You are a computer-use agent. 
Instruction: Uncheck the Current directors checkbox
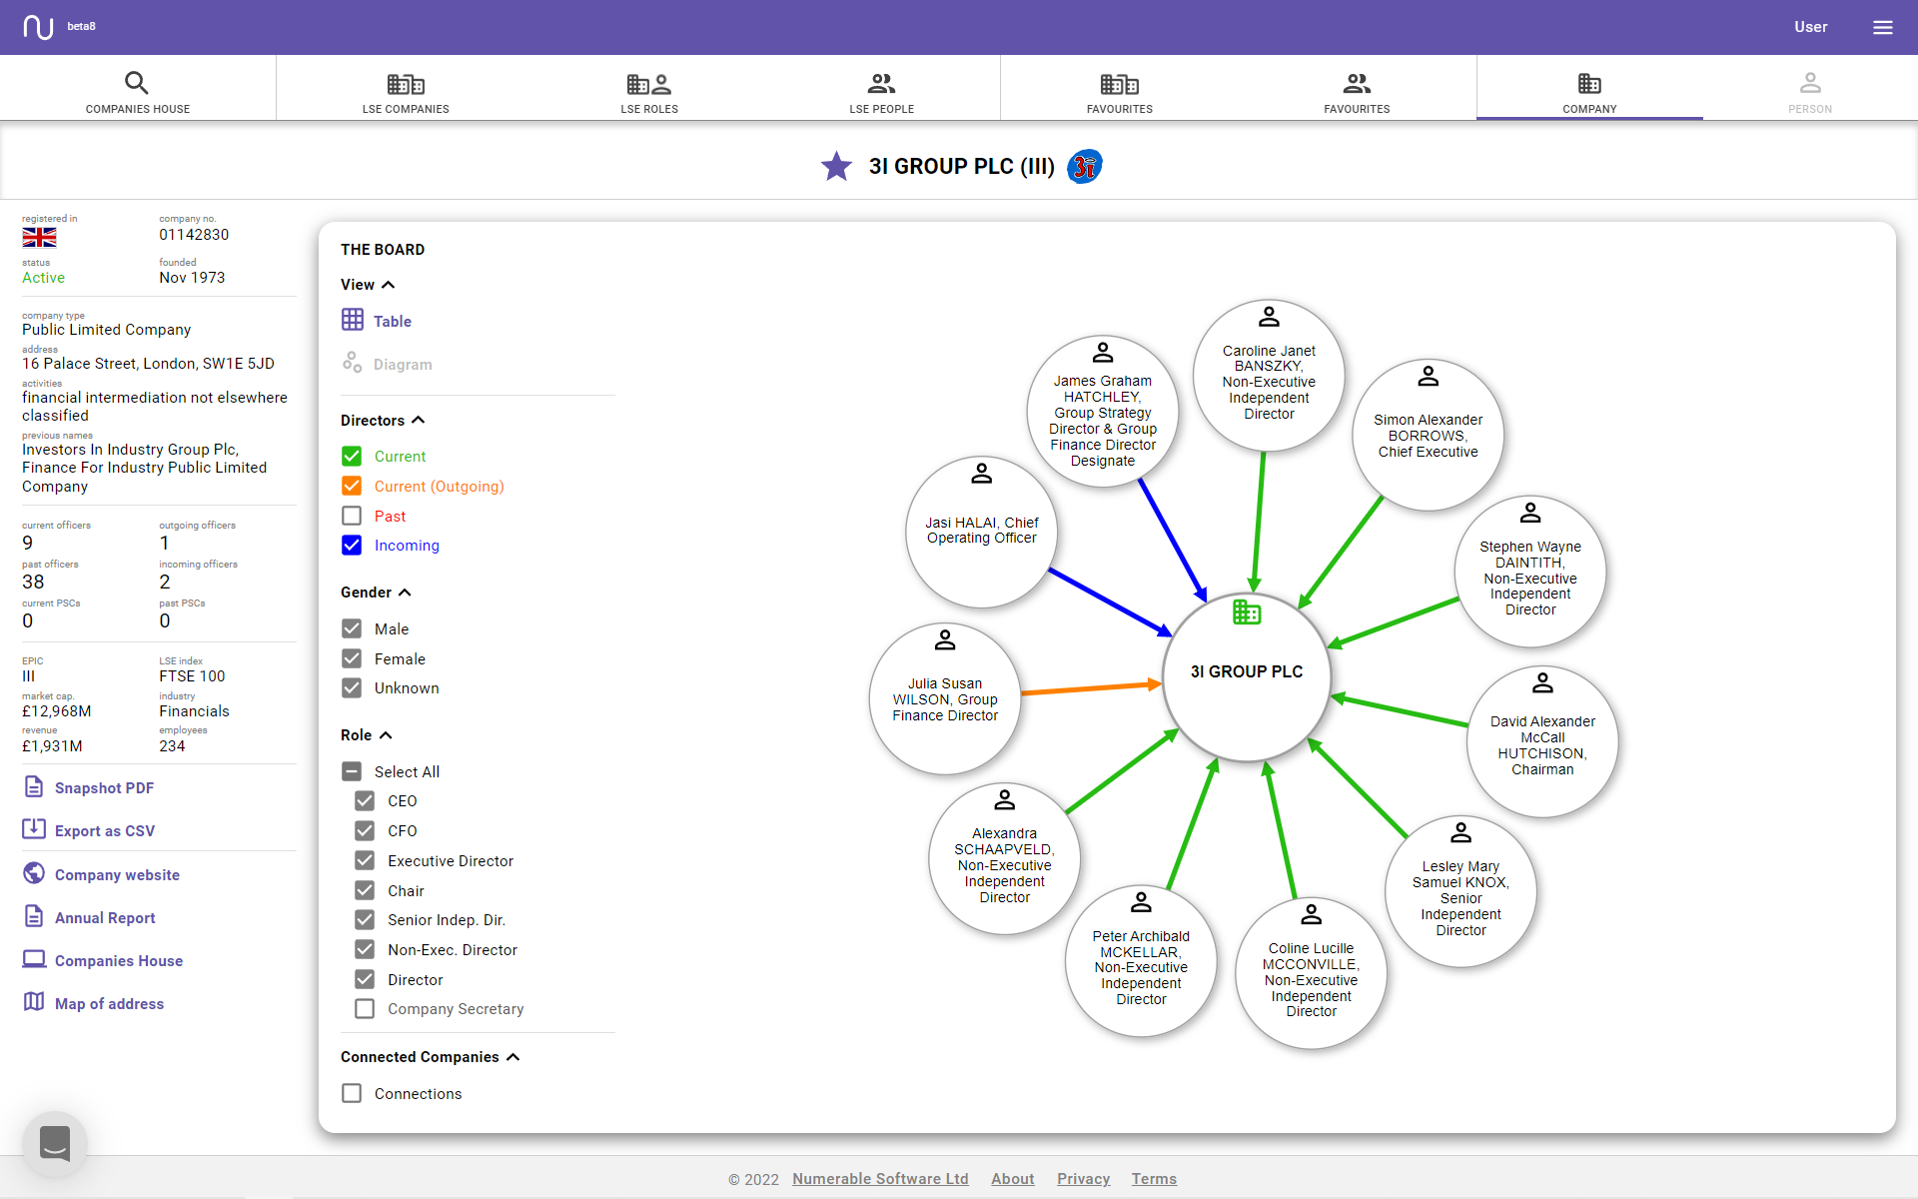[352, 457]
